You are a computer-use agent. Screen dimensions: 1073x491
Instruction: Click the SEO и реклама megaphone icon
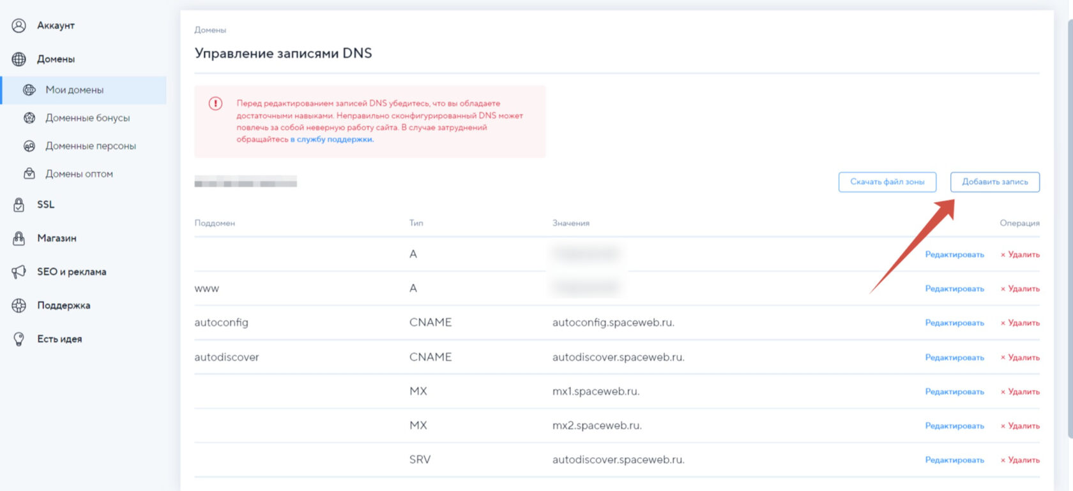(19, 272)
